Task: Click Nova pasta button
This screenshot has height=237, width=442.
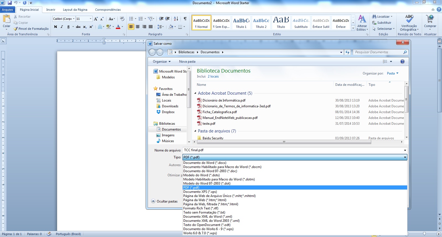Action: coord(187,62)
